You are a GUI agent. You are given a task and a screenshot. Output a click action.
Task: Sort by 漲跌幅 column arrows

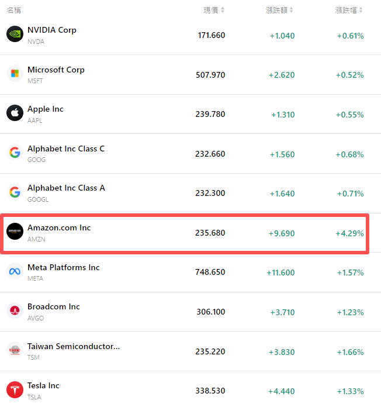[x=361, y=10]
